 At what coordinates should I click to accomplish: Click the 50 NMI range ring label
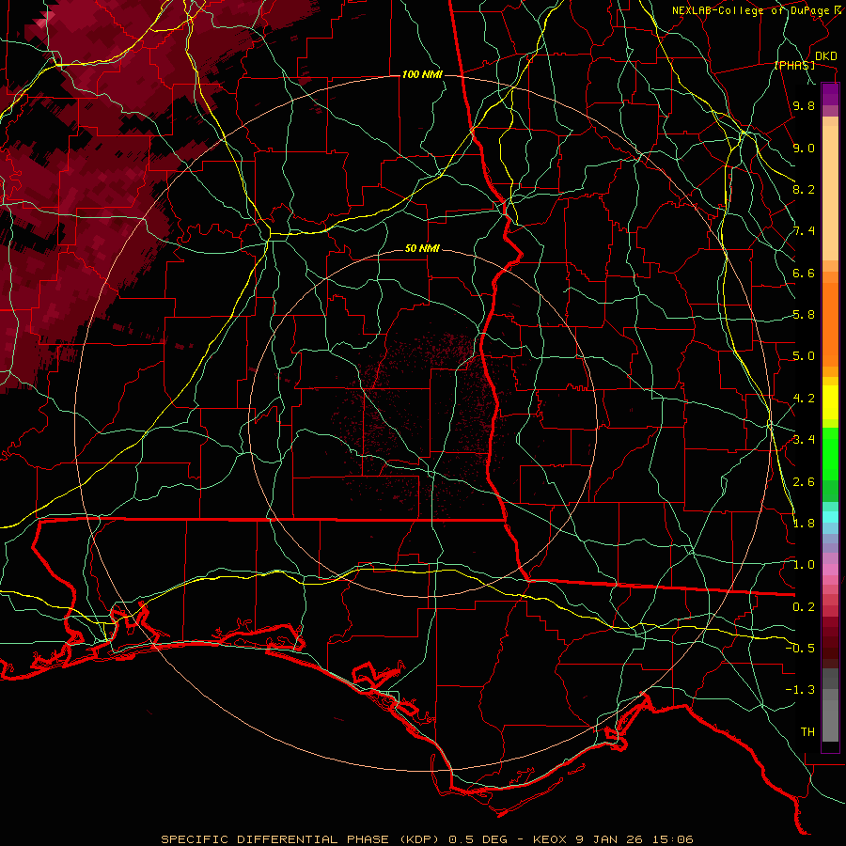(422, 249)
